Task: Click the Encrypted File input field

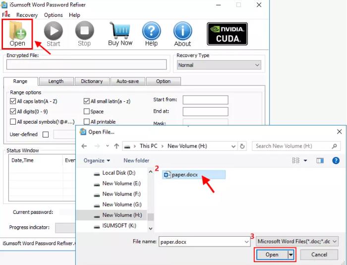Action: [87, 64]
